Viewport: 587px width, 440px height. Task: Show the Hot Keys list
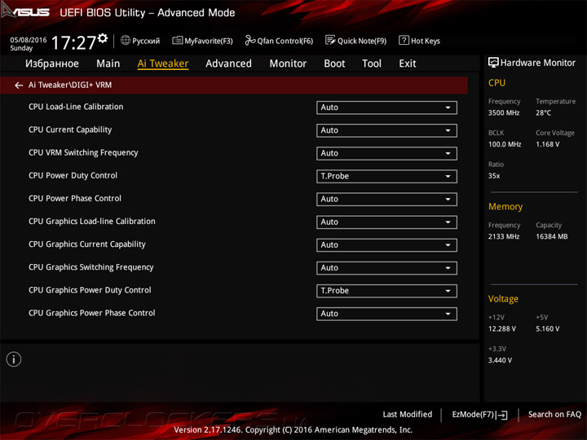(x=420, y=41)
